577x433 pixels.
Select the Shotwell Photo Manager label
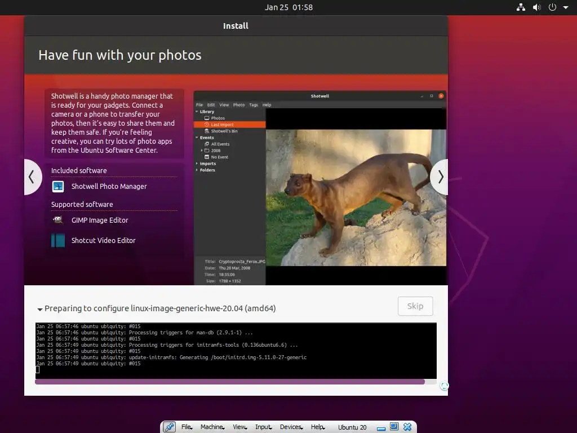pyautogui.click(x=109, y=187)
